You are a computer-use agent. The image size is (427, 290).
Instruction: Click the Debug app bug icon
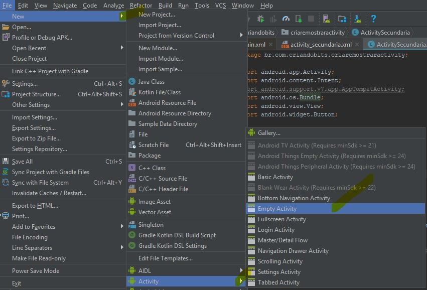[x=260, y=19]
